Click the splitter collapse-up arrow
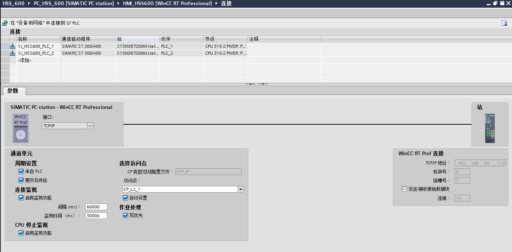Screen dimensions: 512x252 250,84
